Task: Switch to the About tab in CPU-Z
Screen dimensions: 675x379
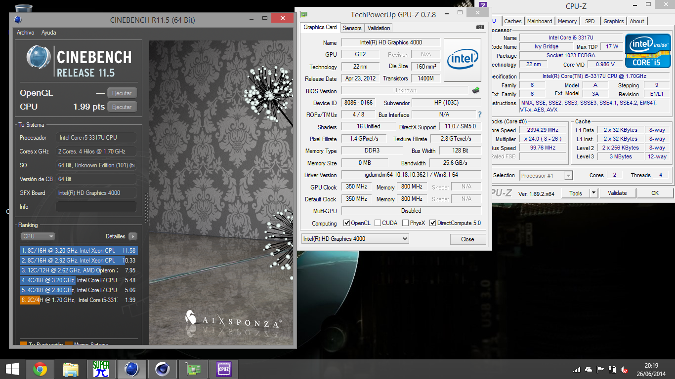Action: click(x=637, y=21)
